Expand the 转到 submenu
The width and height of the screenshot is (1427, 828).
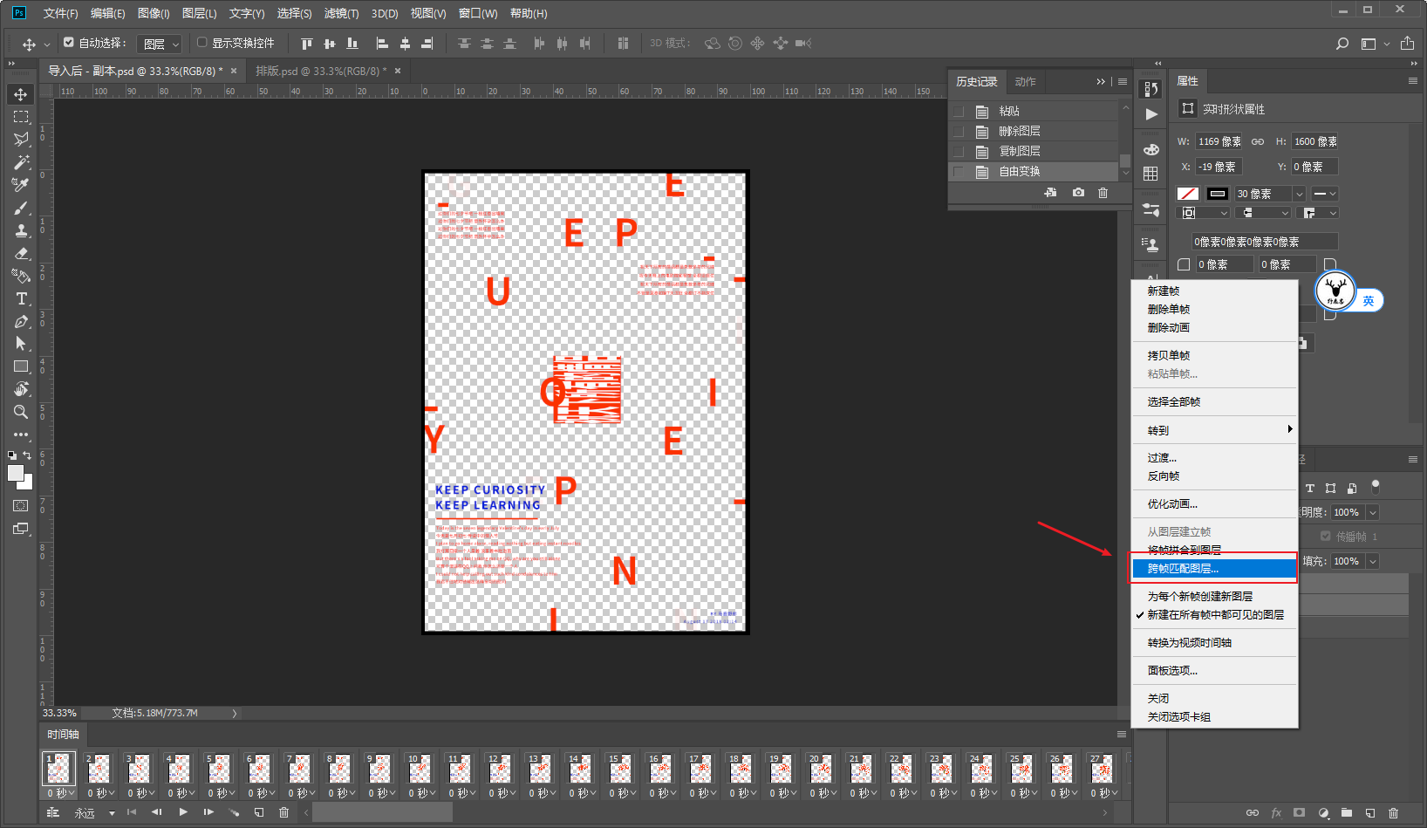[x=1215, y=430]
